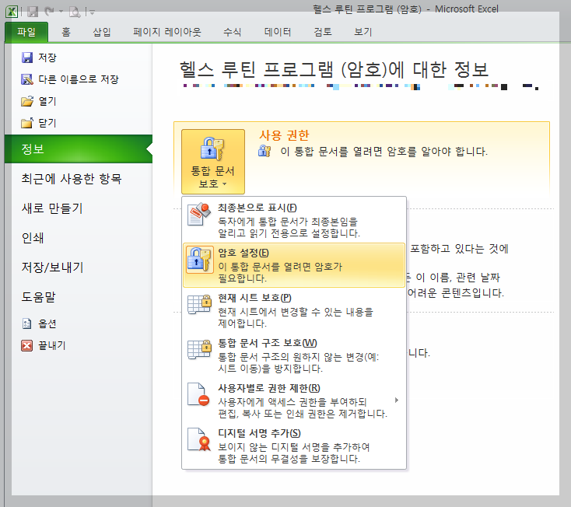Click the 사용 권한 heading text
Screen dimensions: 571x507
point(284,135)
